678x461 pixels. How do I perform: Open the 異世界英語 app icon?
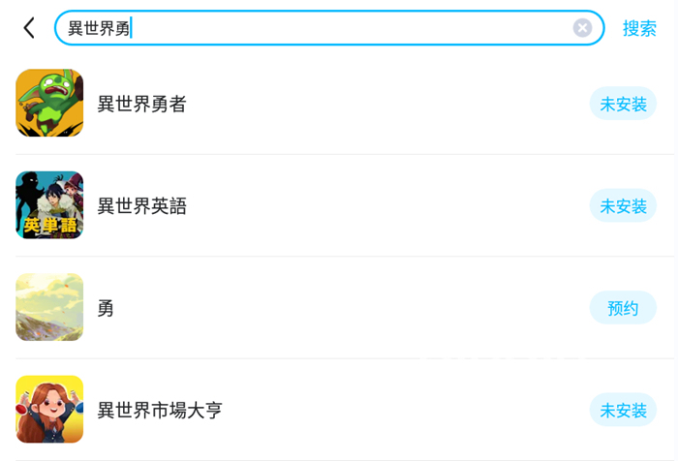coord(49,205)
